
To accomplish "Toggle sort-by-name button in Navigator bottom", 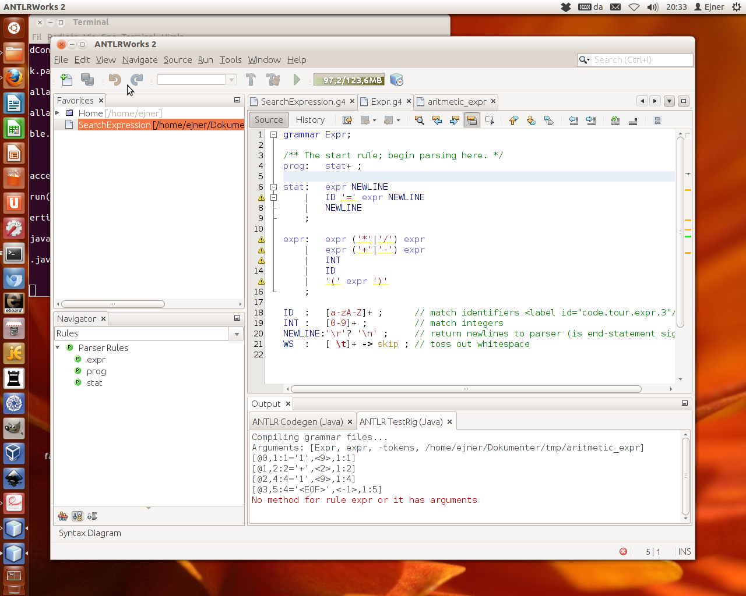I will click(78, 516).
